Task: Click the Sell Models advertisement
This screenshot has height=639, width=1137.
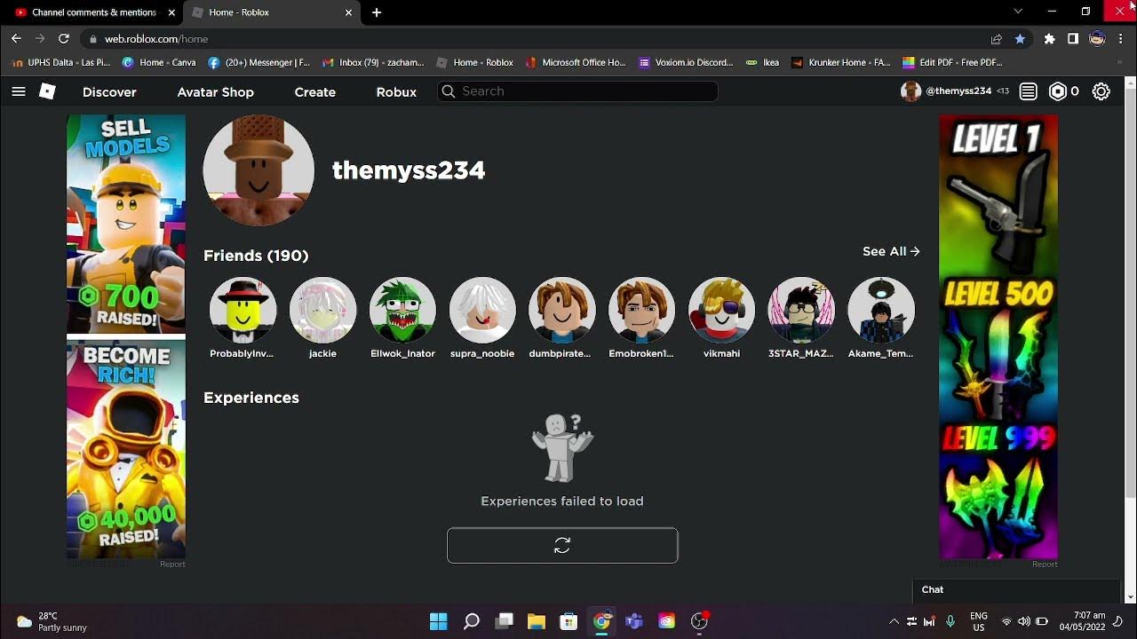Action: (126, 224)
